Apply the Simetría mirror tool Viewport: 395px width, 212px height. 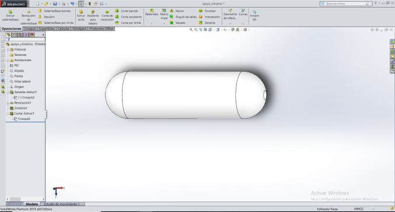207,23
